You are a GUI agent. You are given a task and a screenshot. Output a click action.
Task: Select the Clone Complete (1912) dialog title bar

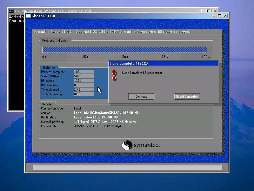[x=164, y=63]
